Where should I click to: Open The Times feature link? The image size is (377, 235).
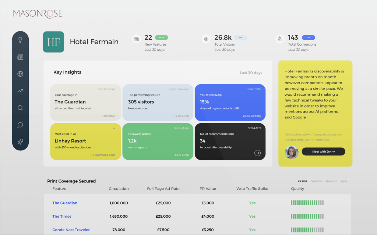(x=62, y=216)
